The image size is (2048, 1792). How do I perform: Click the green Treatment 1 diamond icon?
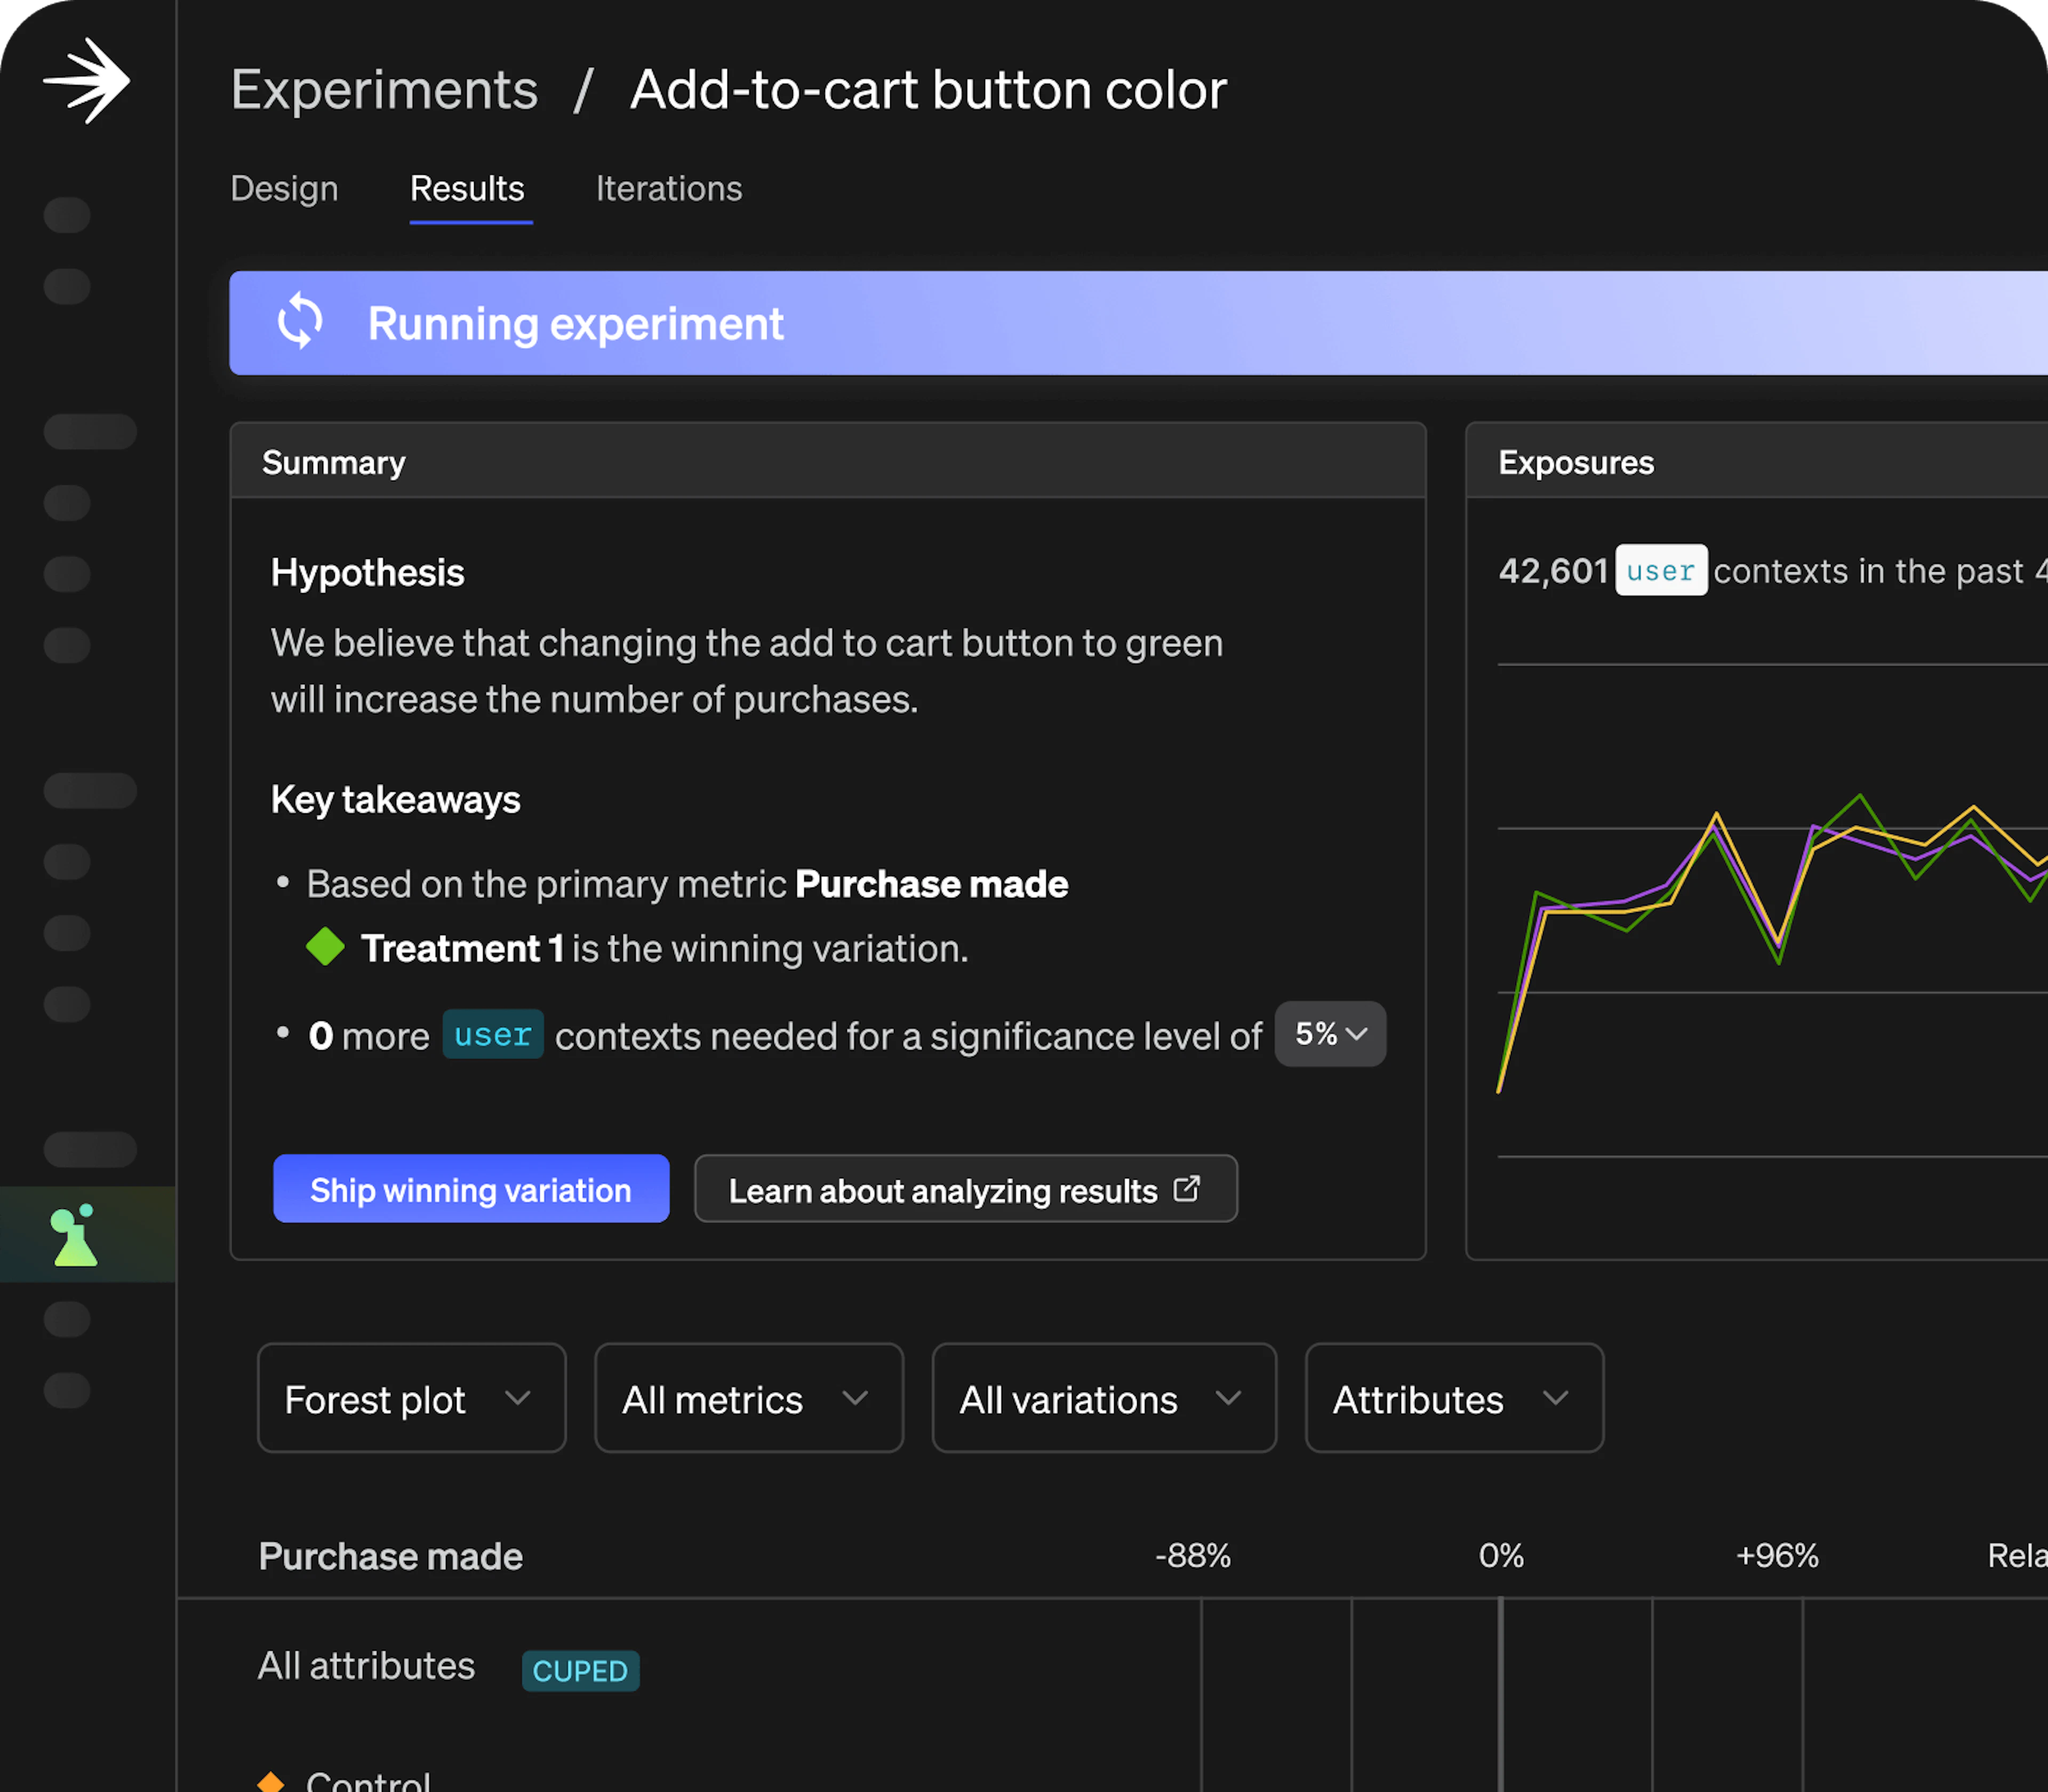coord(325,946)
